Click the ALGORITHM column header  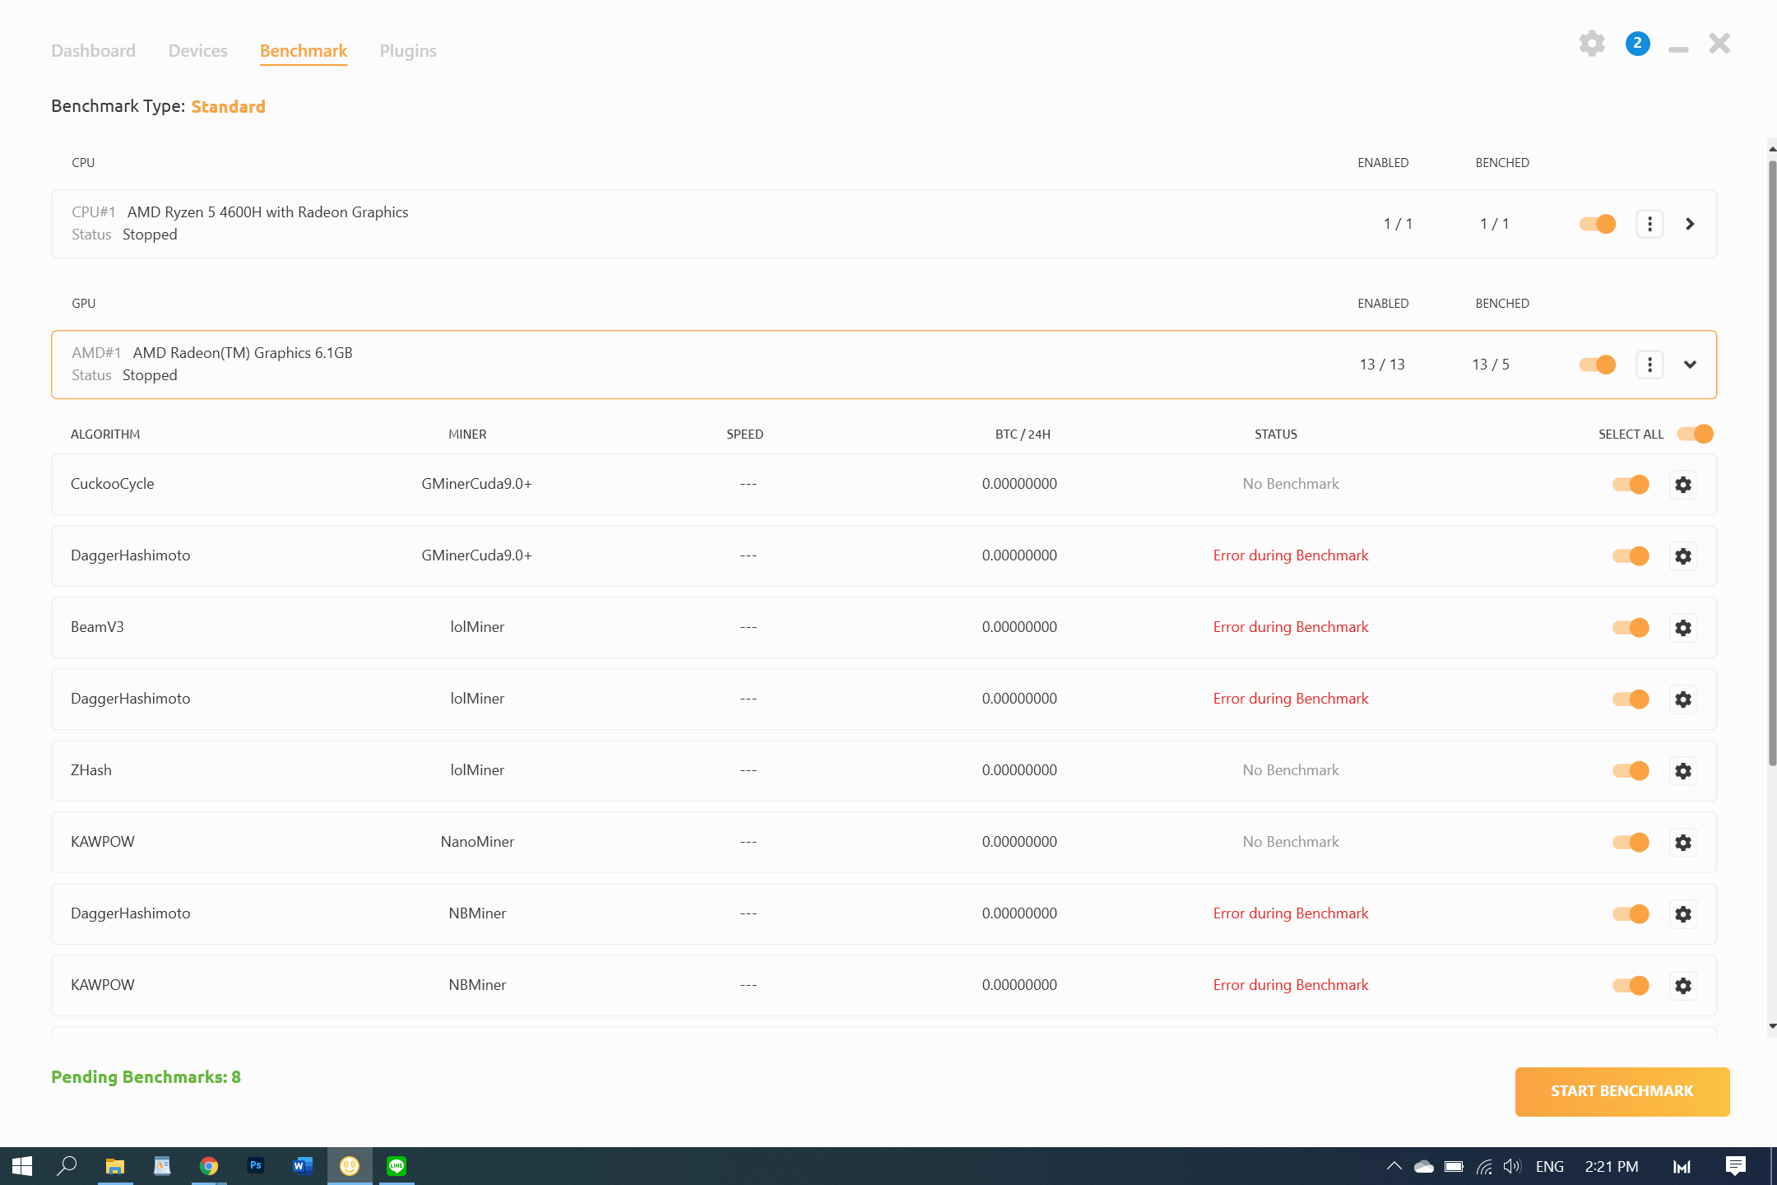point(105,434)
